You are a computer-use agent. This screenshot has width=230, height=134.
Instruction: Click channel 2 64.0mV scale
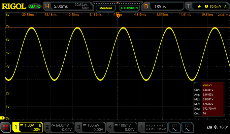pos(62,125)
